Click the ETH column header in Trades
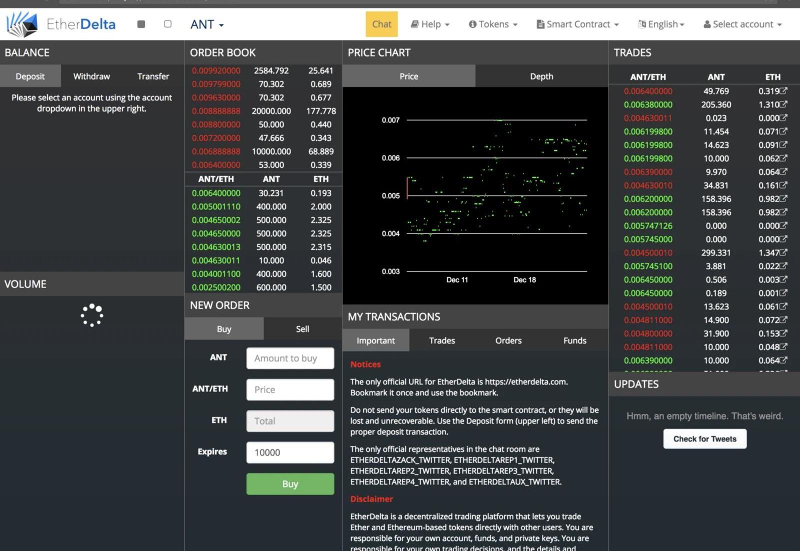The image size is (800, 551). (772, 77)
